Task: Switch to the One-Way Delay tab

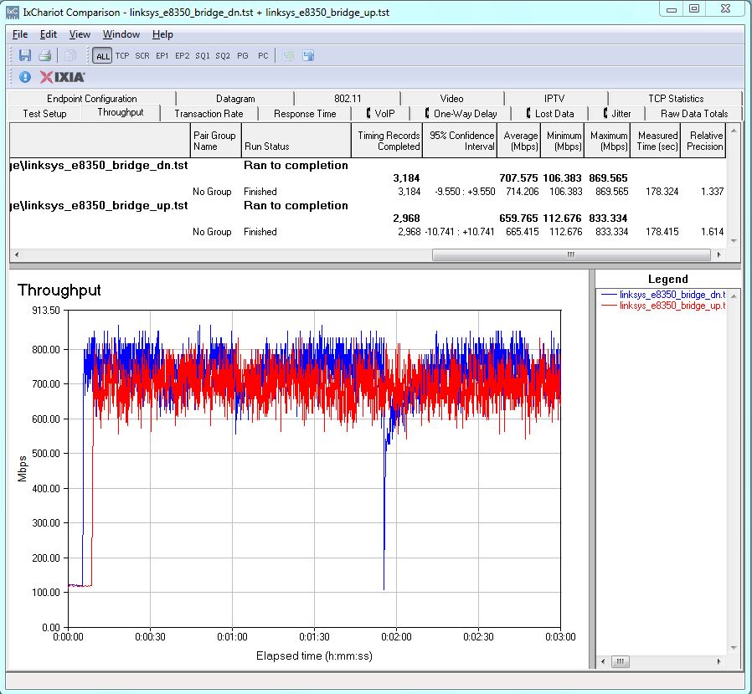Action: (461, 114)
